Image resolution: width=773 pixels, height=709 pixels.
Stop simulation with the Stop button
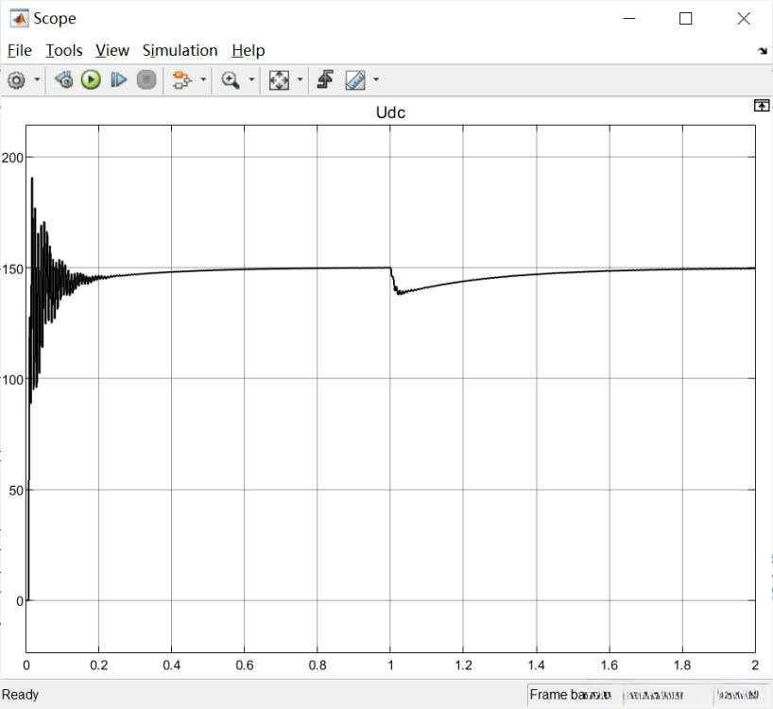(146, 79)
